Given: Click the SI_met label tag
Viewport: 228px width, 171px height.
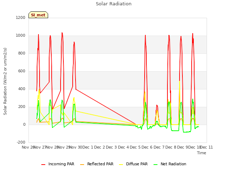Looking at the screenshot, I should click(38, 15).
